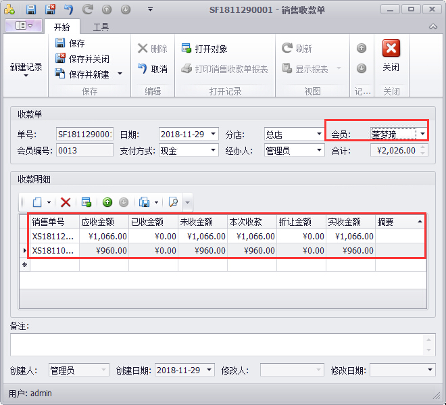Screen dimensions: 446x405
Task: Click the red delete X in detail toolbar
Action: pyautogui.click(x=66, y=202)
